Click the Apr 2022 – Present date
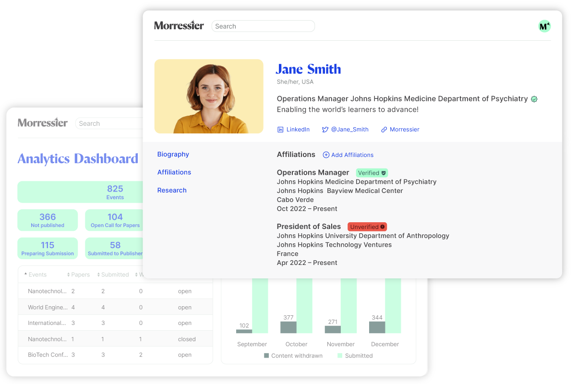 pos(307,263)
